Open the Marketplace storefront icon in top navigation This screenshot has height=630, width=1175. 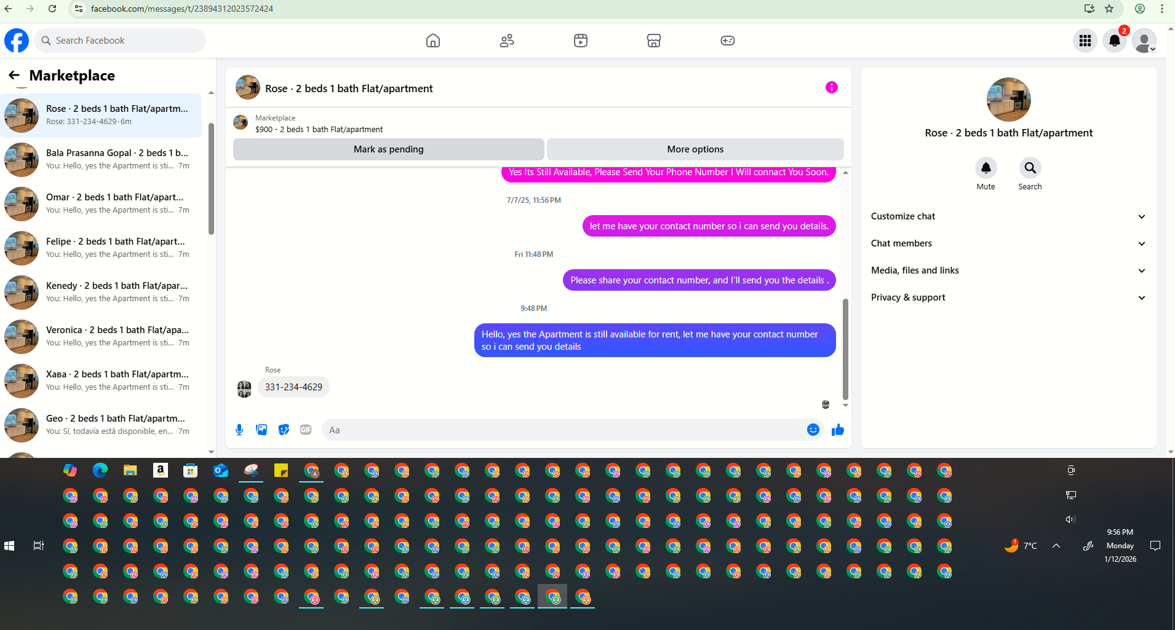pyautogui.click(x=654, y=41)
